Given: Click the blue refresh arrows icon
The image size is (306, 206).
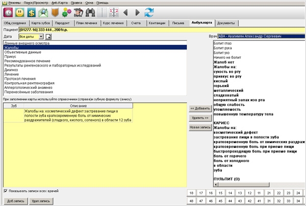Looking at the screenshot, I should point(149,12).
